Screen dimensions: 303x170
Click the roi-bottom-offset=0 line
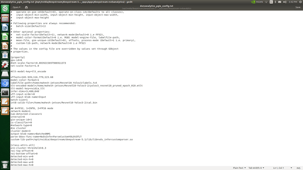pos(24,154)
